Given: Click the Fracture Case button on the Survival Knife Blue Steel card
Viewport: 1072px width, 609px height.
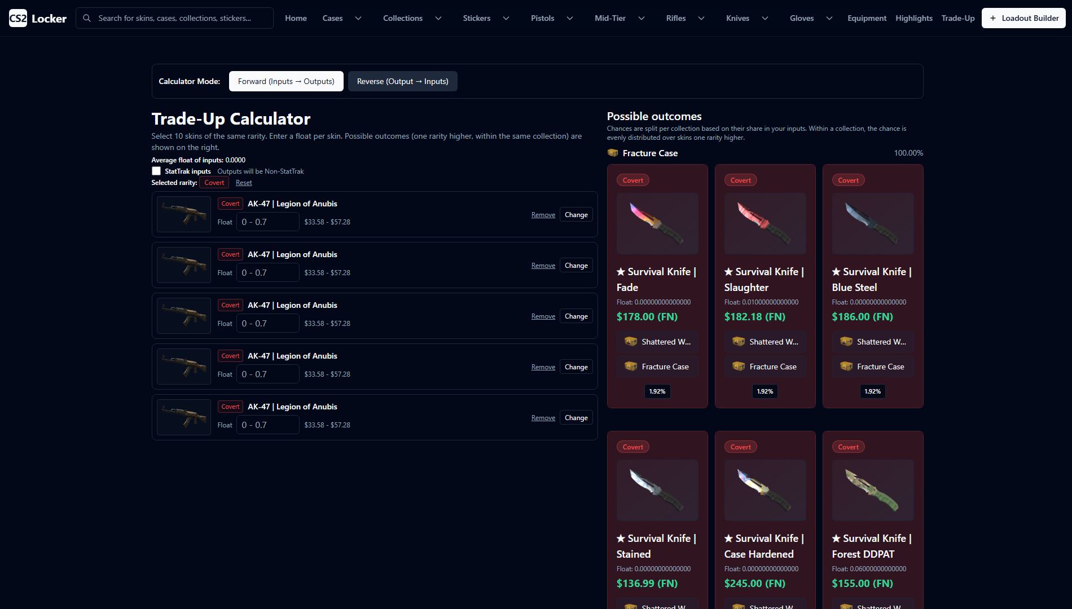Looking at the screenshot, I should pos(872,367).
